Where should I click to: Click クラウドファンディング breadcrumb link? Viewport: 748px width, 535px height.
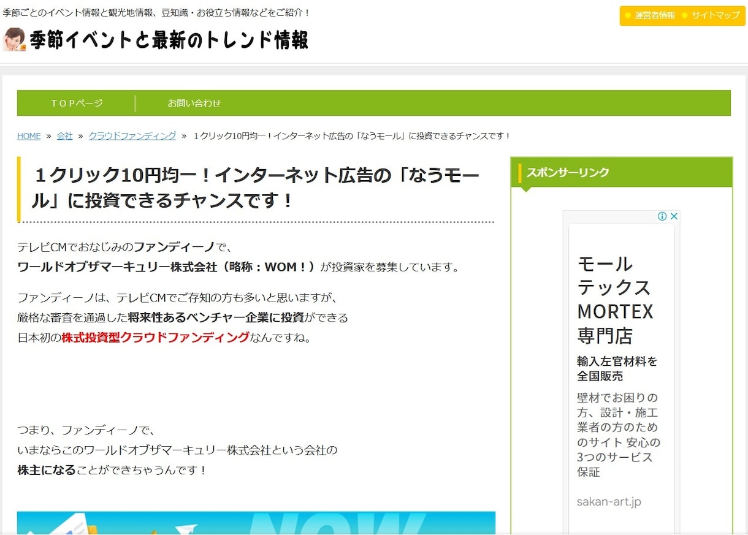(x=132, y=136)
